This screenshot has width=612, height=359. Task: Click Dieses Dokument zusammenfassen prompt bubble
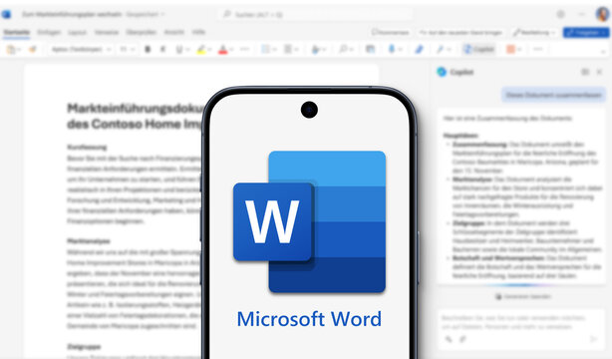553,95
